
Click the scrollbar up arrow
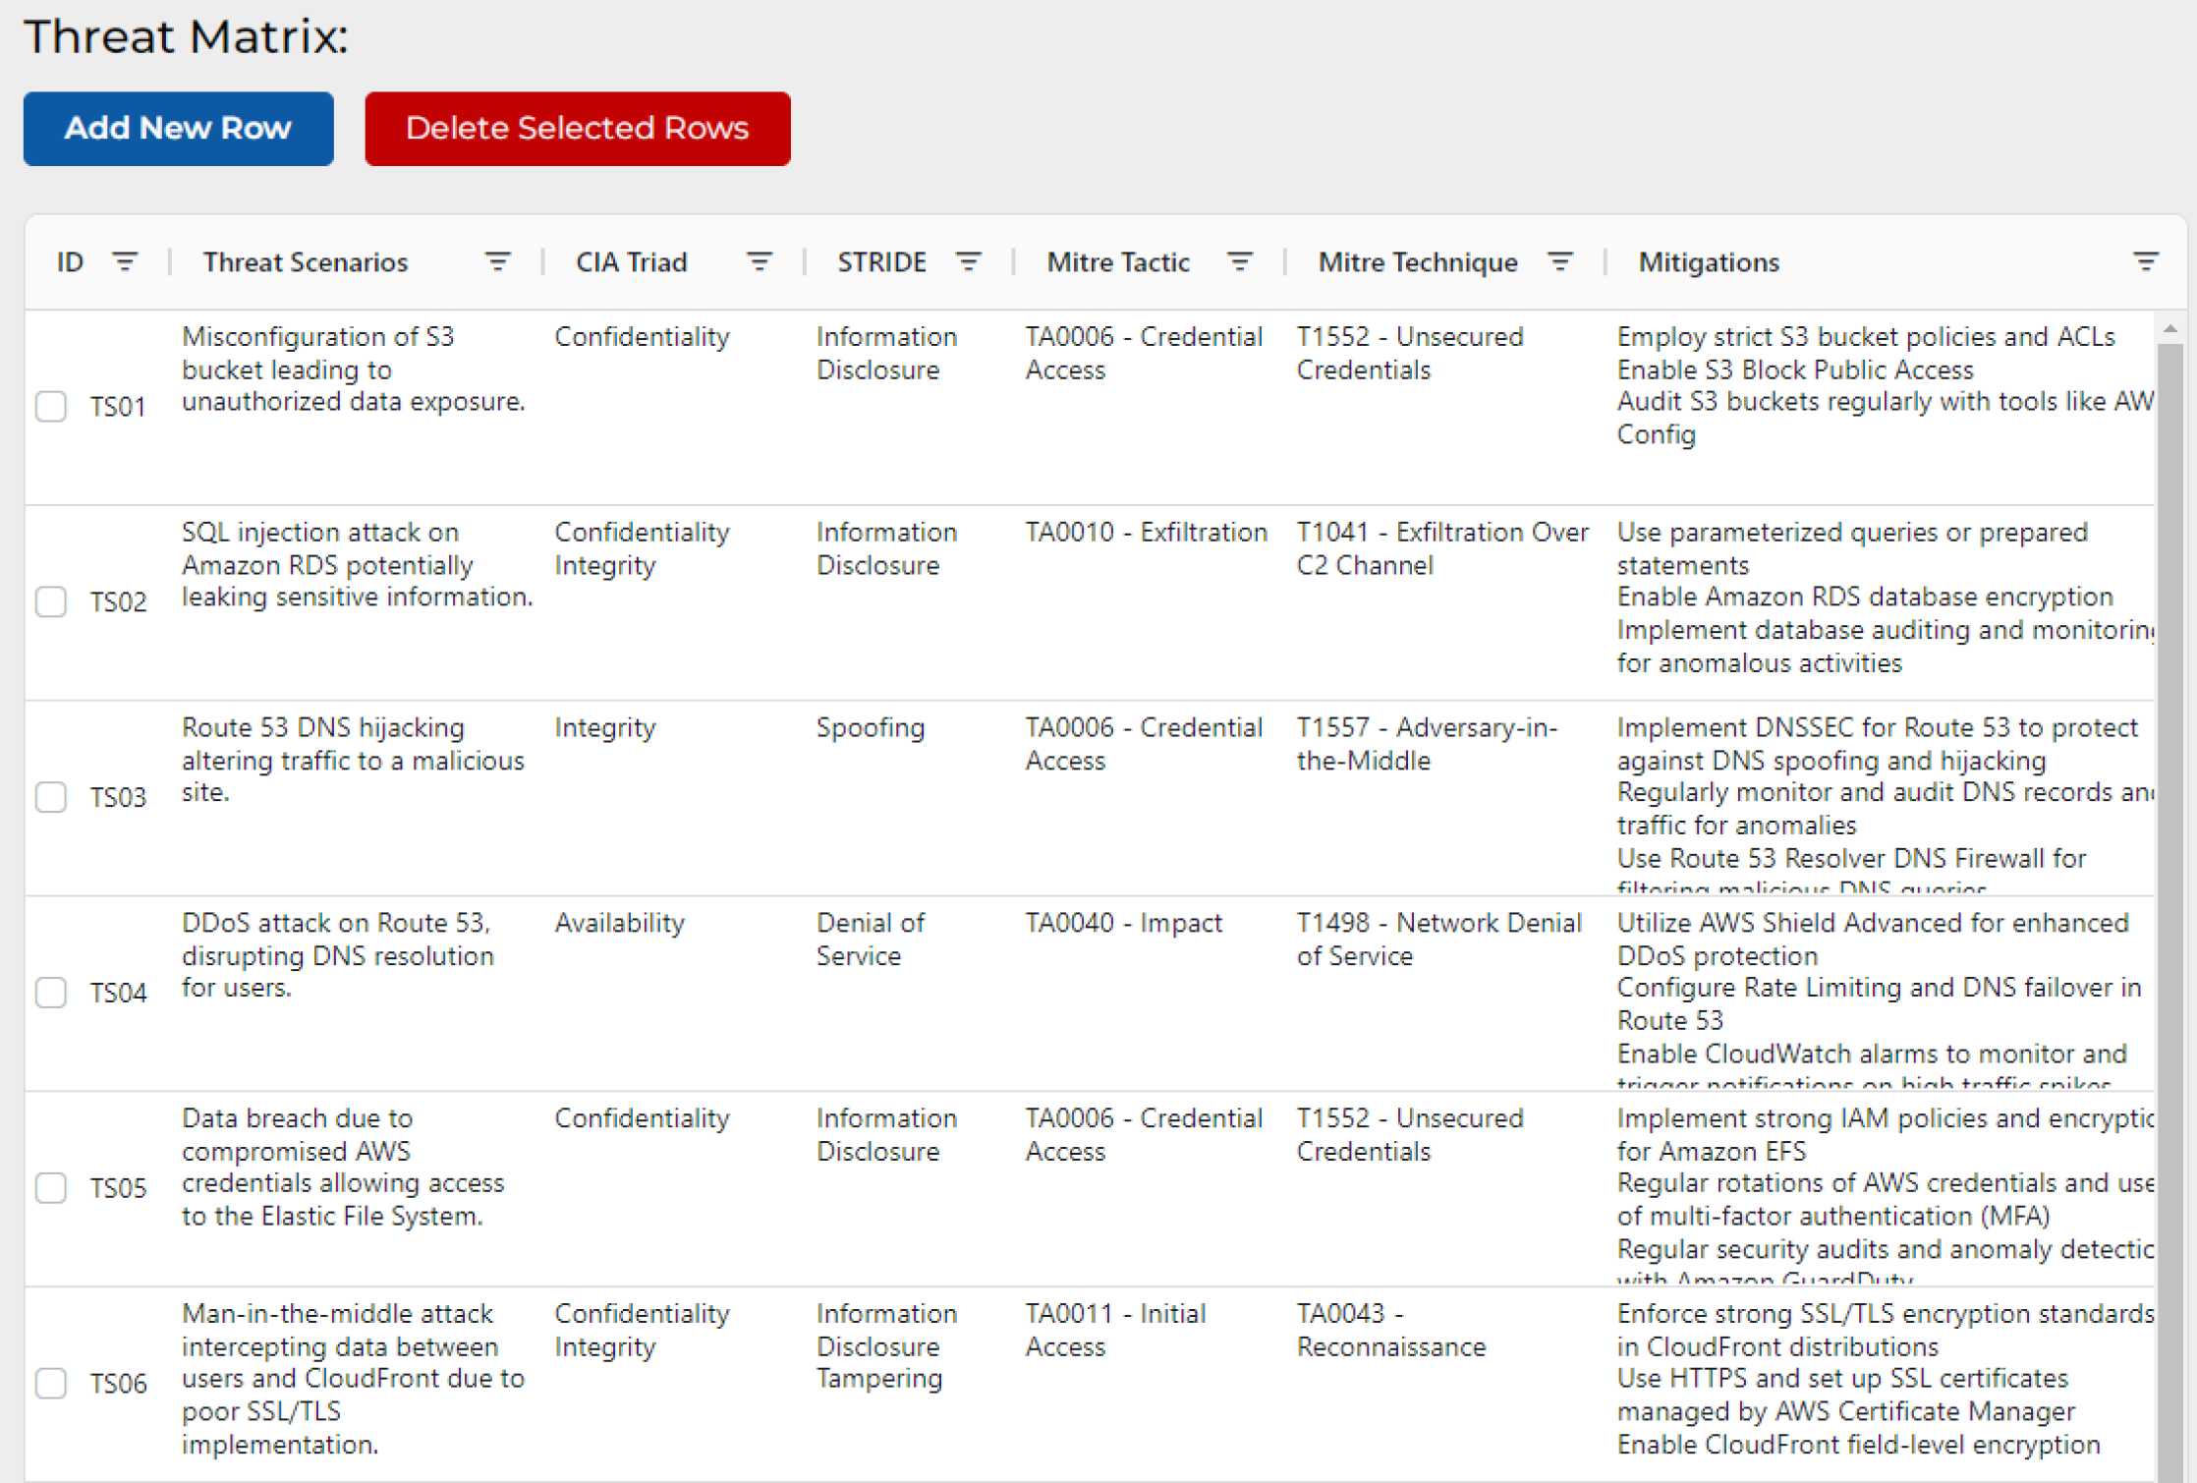pos(2169,329)
